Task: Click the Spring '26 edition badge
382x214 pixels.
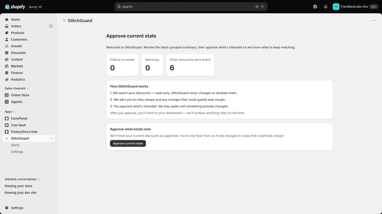Action: 35,7
